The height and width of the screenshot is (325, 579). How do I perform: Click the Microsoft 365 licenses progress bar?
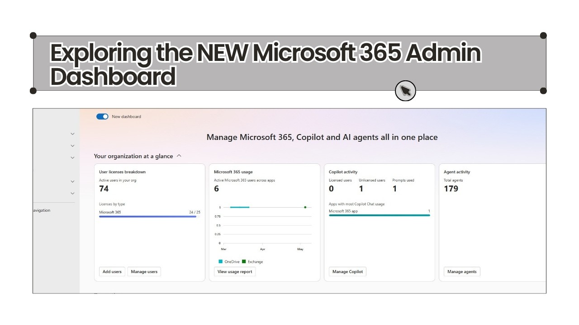click(x=150, y=217)
